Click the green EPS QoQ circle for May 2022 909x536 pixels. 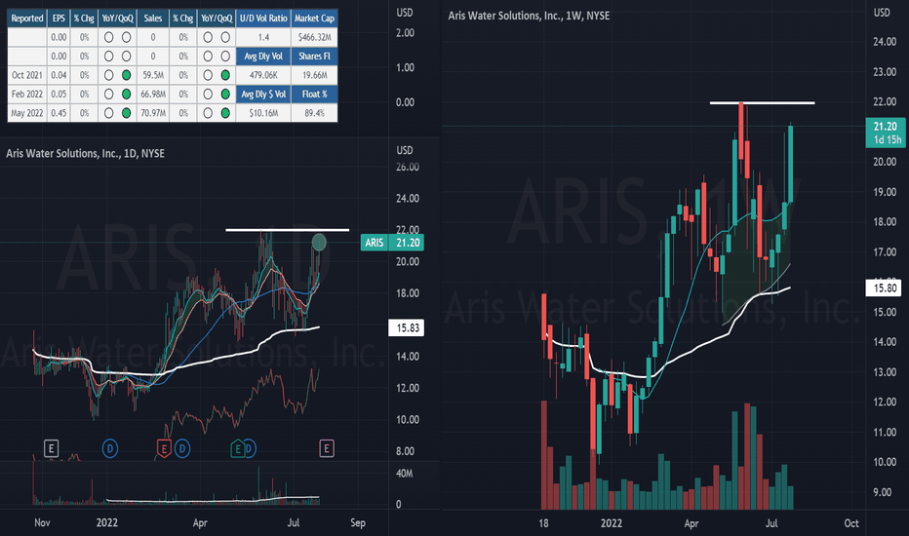tap(126, 113)
